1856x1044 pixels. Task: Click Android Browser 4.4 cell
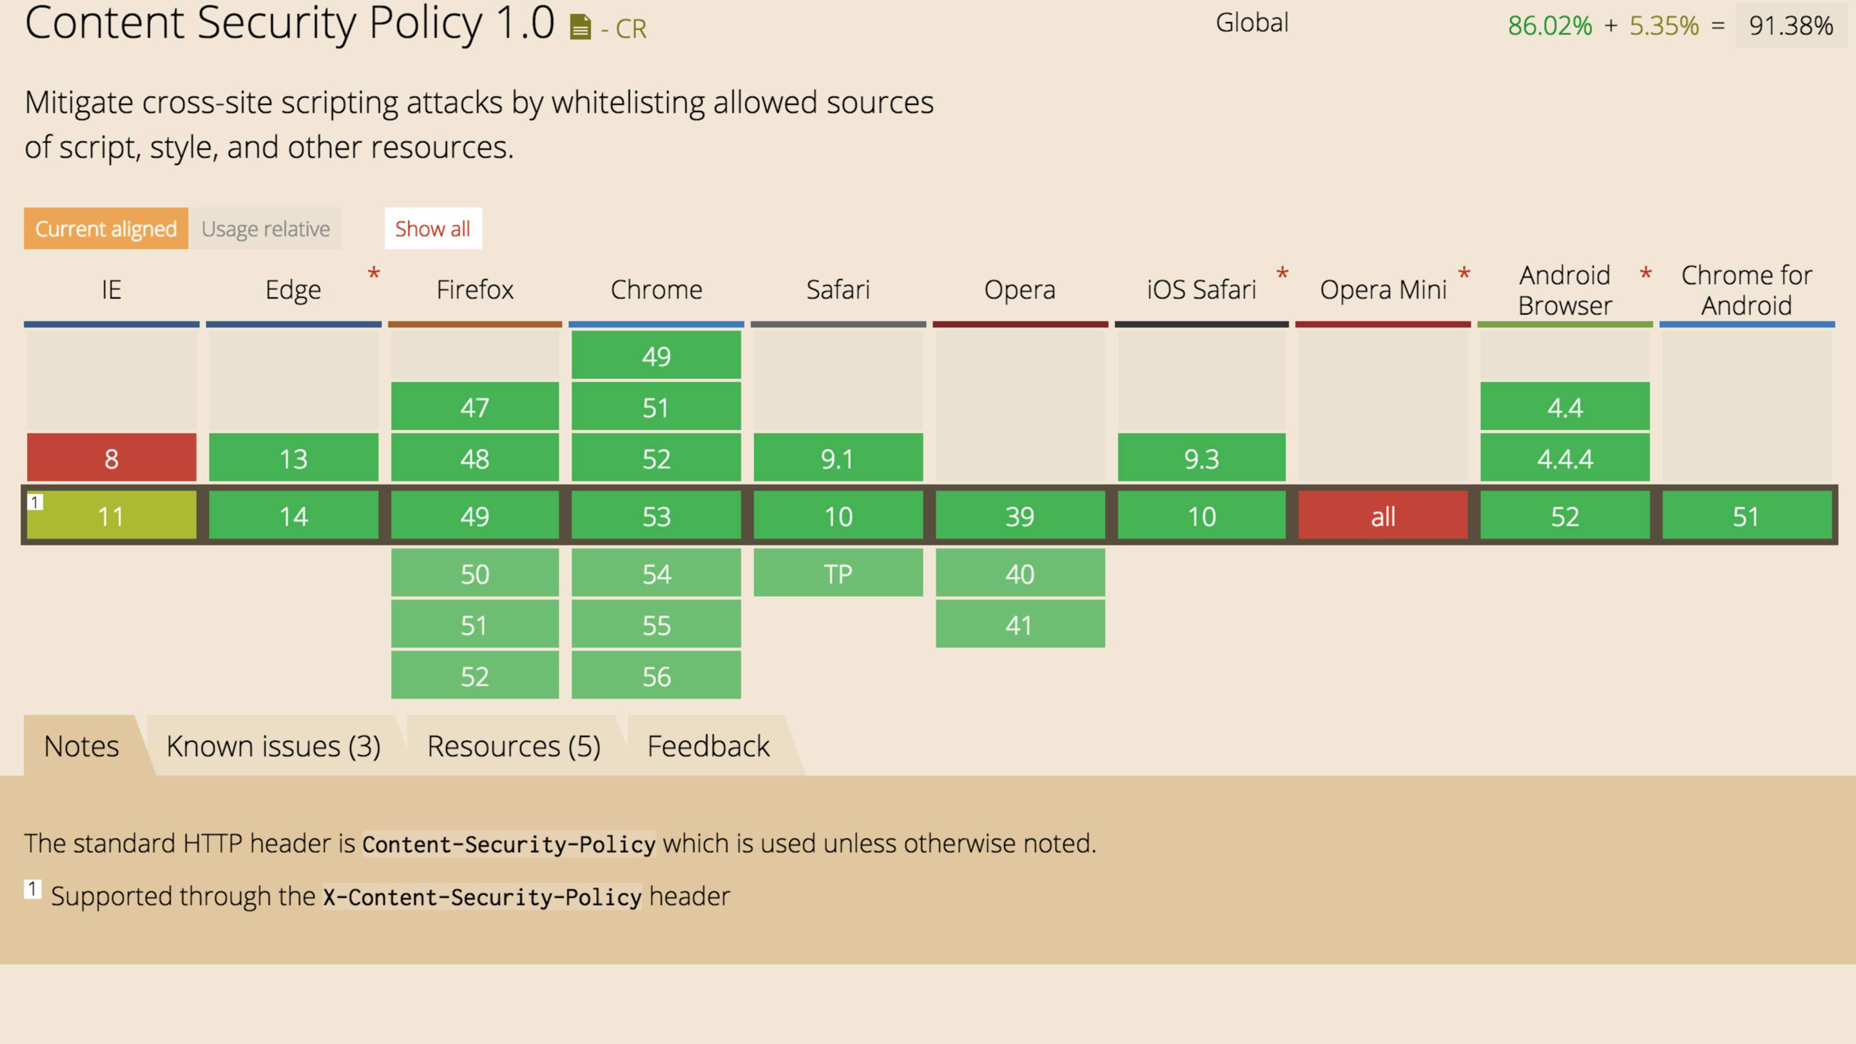[x=1565, y=407]
